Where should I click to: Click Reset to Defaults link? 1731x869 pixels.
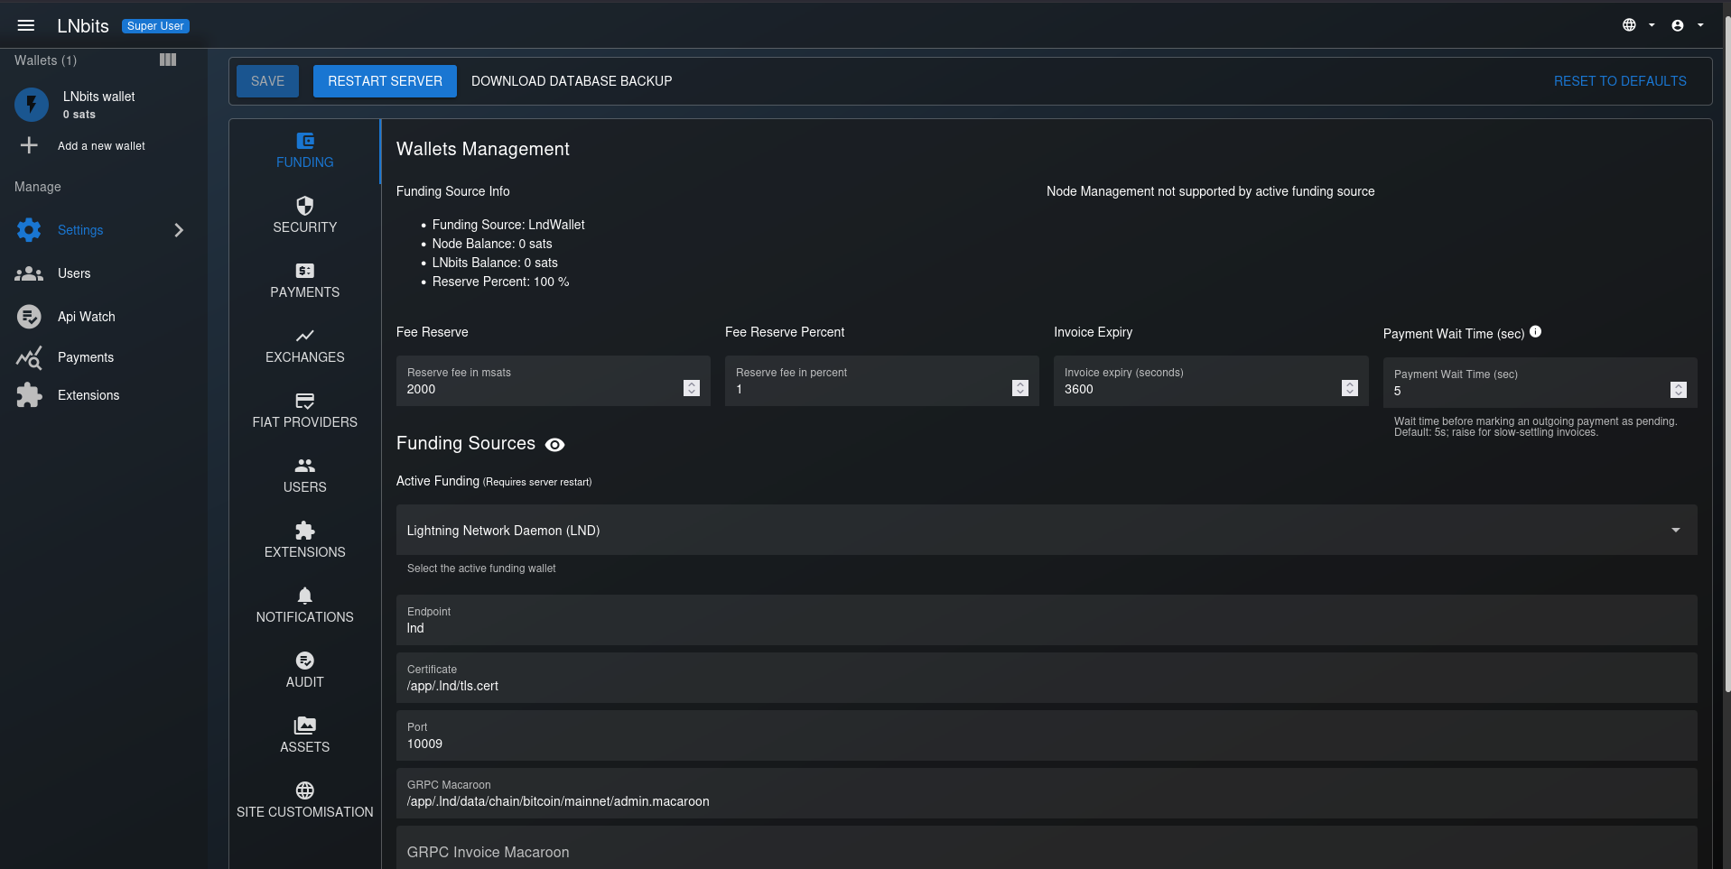[x=1619, y=80]
